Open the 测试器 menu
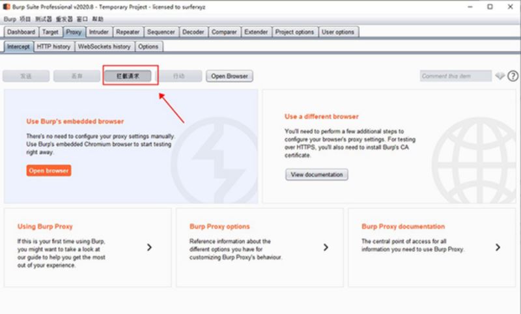The height and width of the screenshot is (314, 521). pyautogui.click(x=44, y=19)
